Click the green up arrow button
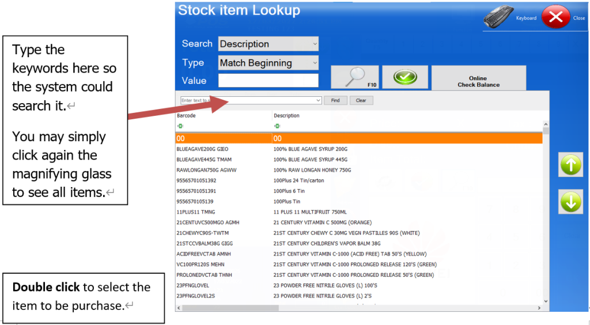This screenshot has width=590, height=325. [570, 165]
